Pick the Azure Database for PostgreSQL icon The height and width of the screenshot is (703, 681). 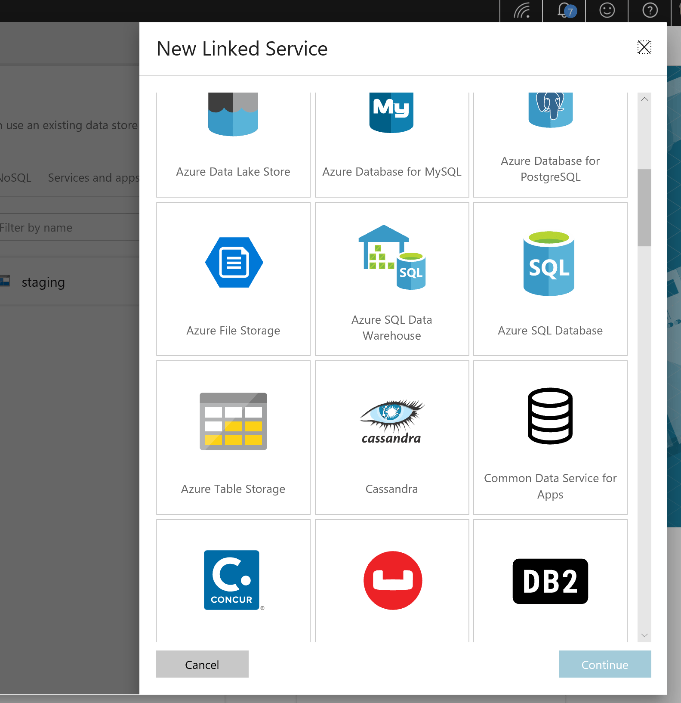tap(550, 110)
